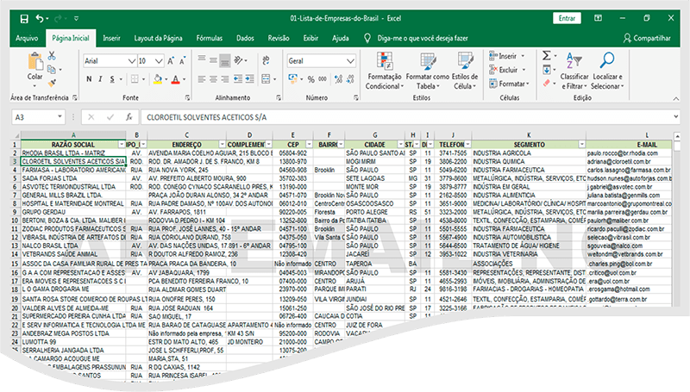Switch to the Inserir tab
Image resolution: width=690 pixels, height=392 pixels.
111,38
